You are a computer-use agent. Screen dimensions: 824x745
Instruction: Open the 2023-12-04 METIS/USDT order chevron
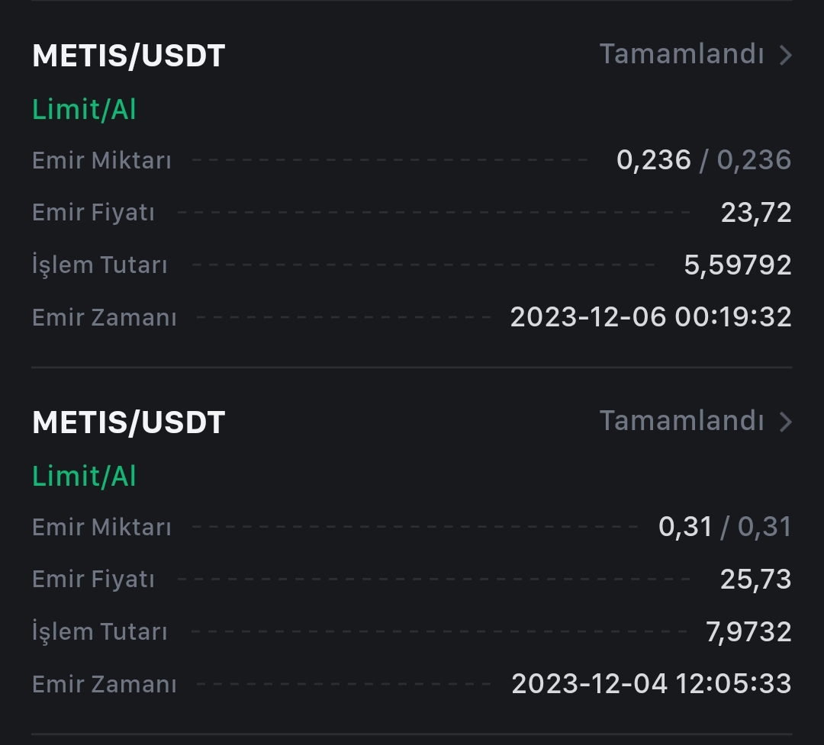click(x=786, y=422)
